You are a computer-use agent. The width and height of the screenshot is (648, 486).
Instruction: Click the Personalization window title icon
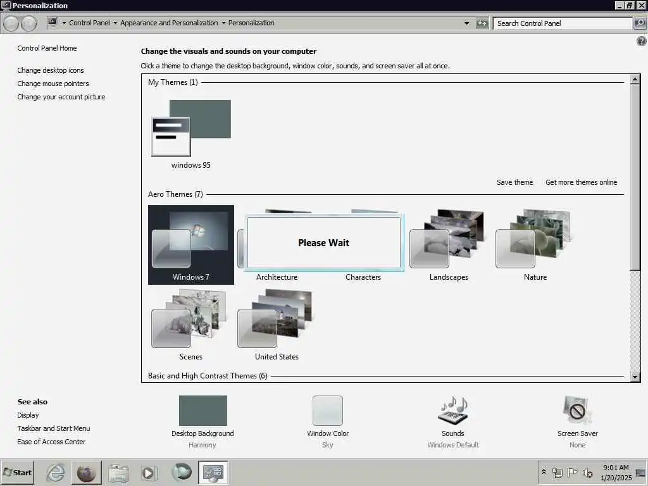pyautogui.click(x=6, y=5)
